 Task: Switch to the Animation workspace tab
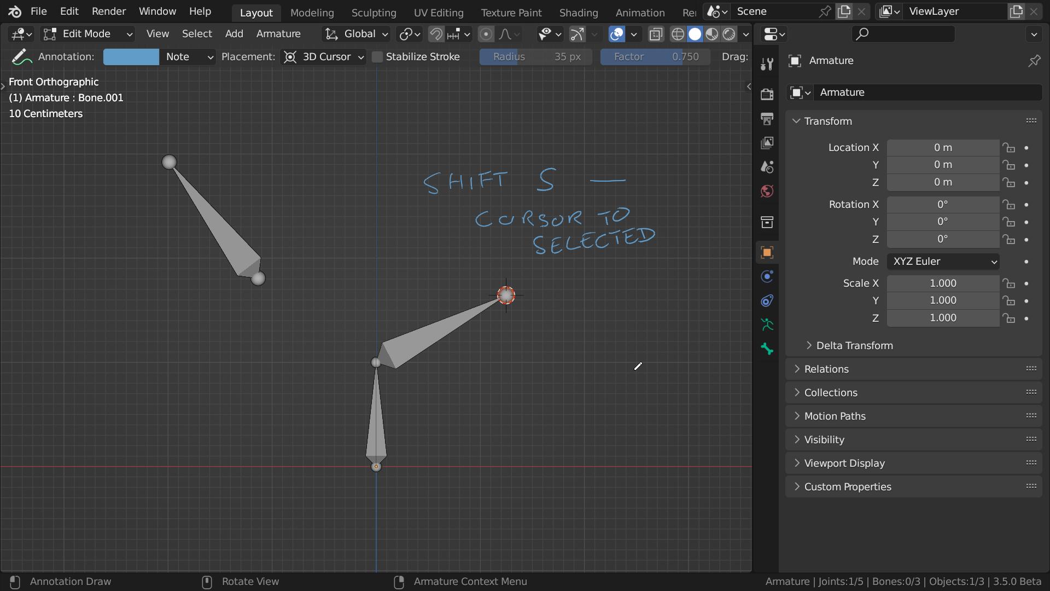tap(640, 12)
